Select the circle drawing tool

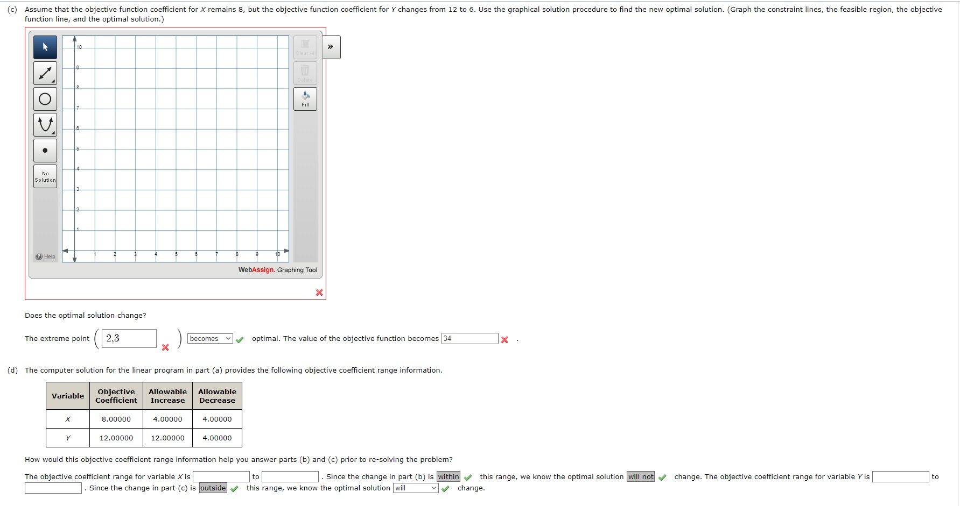(x=45, y=98)
